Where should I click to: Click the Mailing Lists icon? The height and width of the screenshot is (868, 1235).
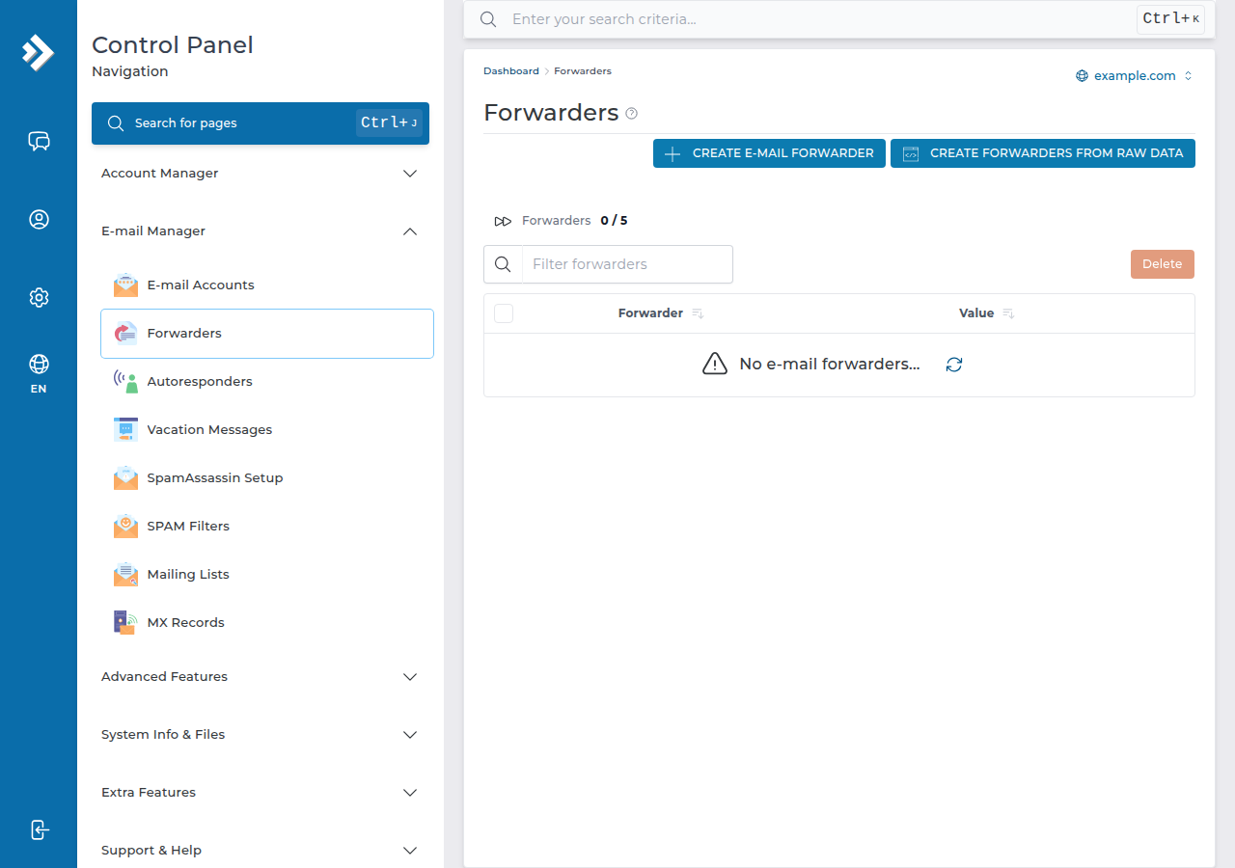[125, 575]
